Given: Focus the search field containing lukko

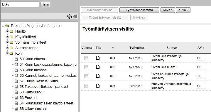Looking at the screenshot, I should (x=20, y=4).
